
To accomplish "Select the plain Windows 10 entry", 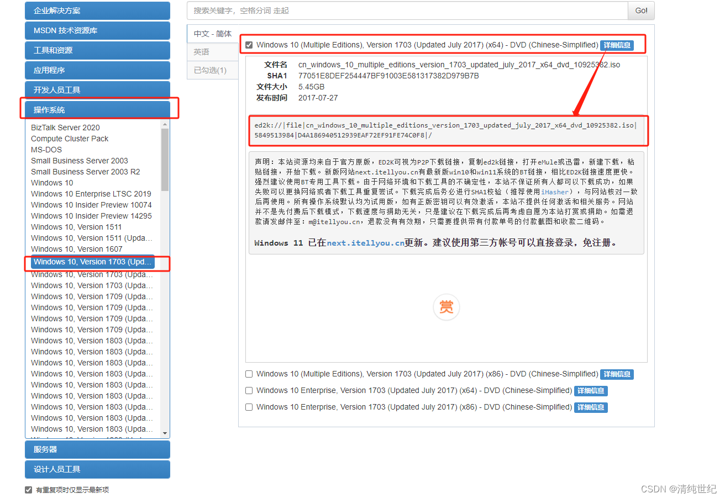I will click(52, 183).
